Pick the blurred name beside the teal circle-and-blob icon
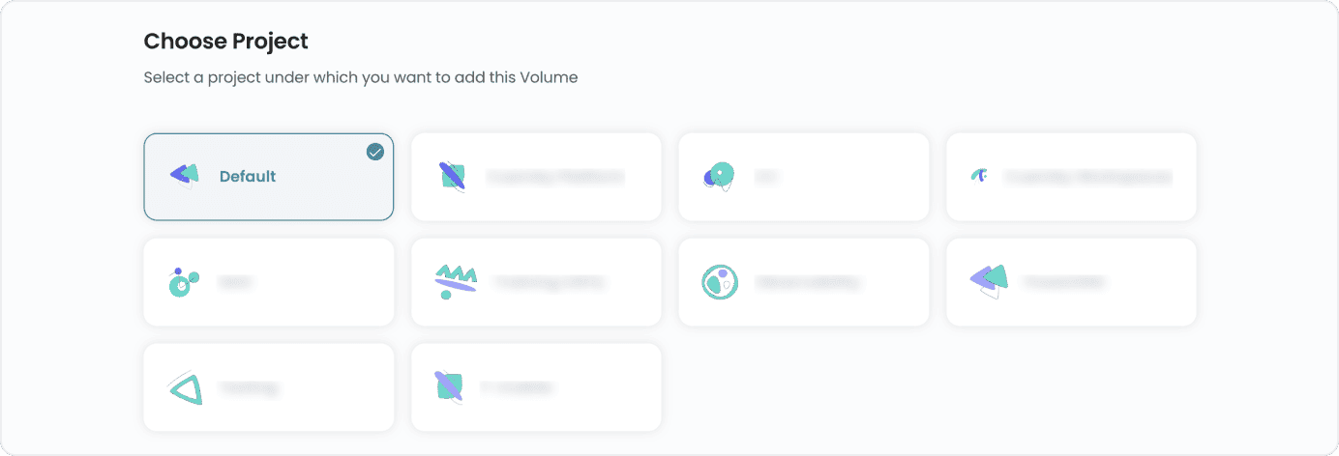1339x456 pixels. click(x=767, y=178)
